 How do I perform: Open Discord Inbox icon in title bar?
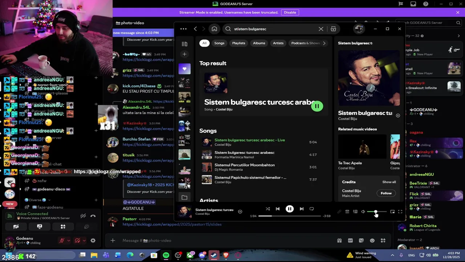(413, 4)
